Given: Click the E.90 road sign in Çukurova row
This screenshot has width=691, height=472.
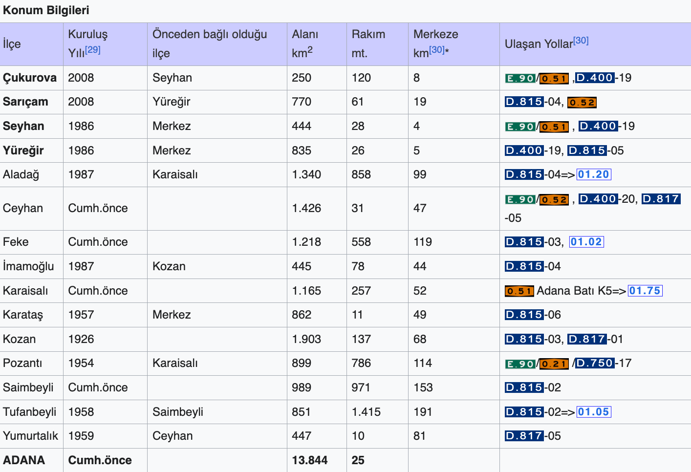Looking at the screenshot, I should 520,78.
